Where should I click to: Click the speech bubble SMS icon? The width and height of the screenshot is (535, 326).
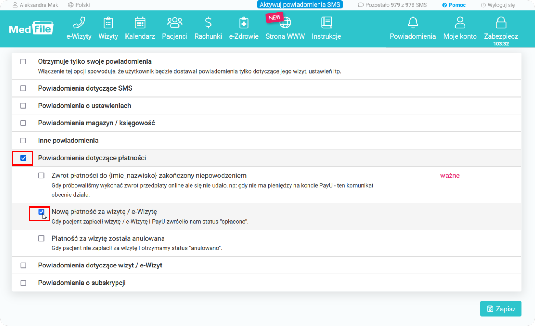(361, 5)
